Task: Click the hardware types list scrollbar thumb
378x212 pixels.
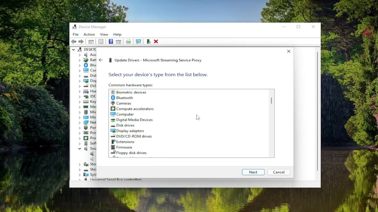Action: coord(271,101)
